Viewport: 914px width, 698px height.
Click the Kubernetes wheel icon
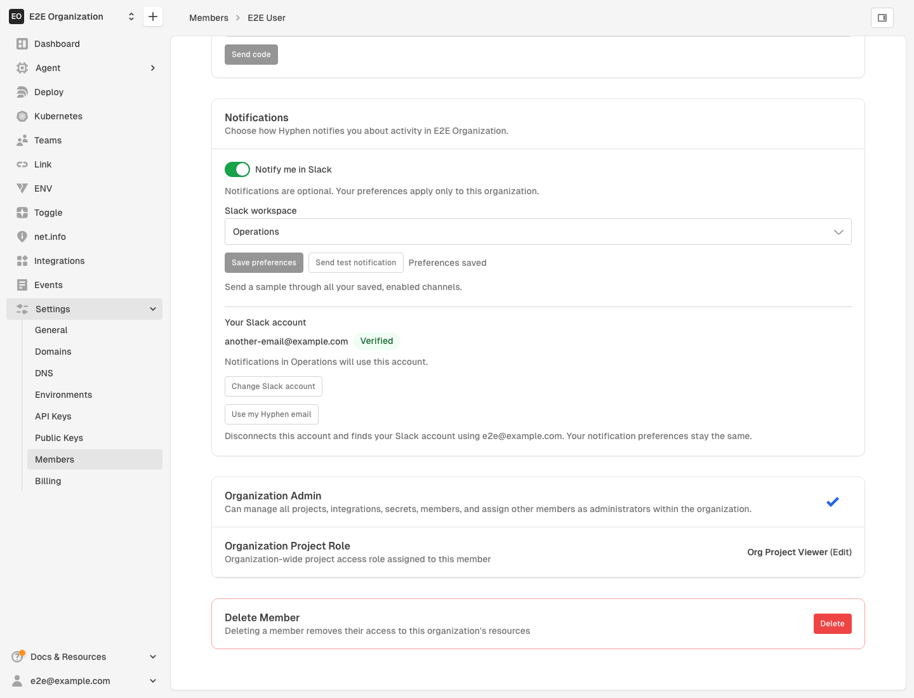pos(22,116)
